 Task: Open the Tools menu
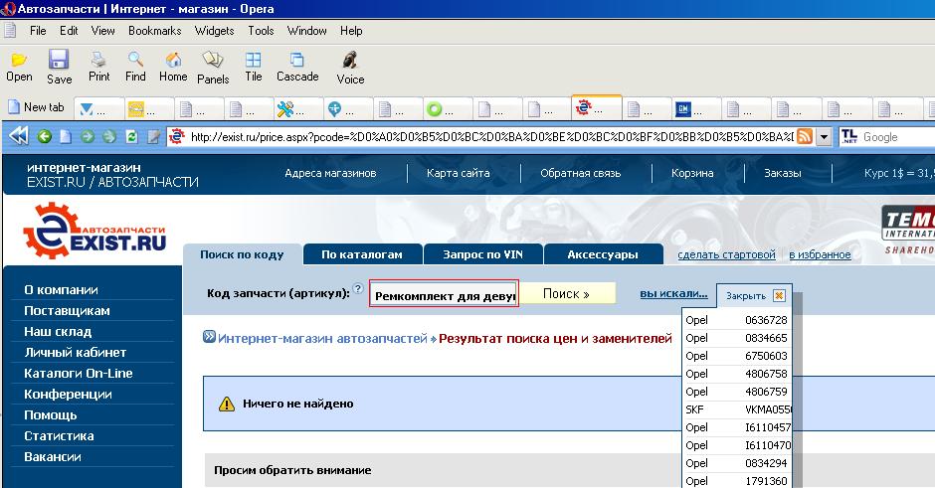(x=261, y=31)
